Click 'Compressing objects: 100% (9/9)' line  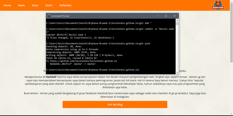[71, 52]
